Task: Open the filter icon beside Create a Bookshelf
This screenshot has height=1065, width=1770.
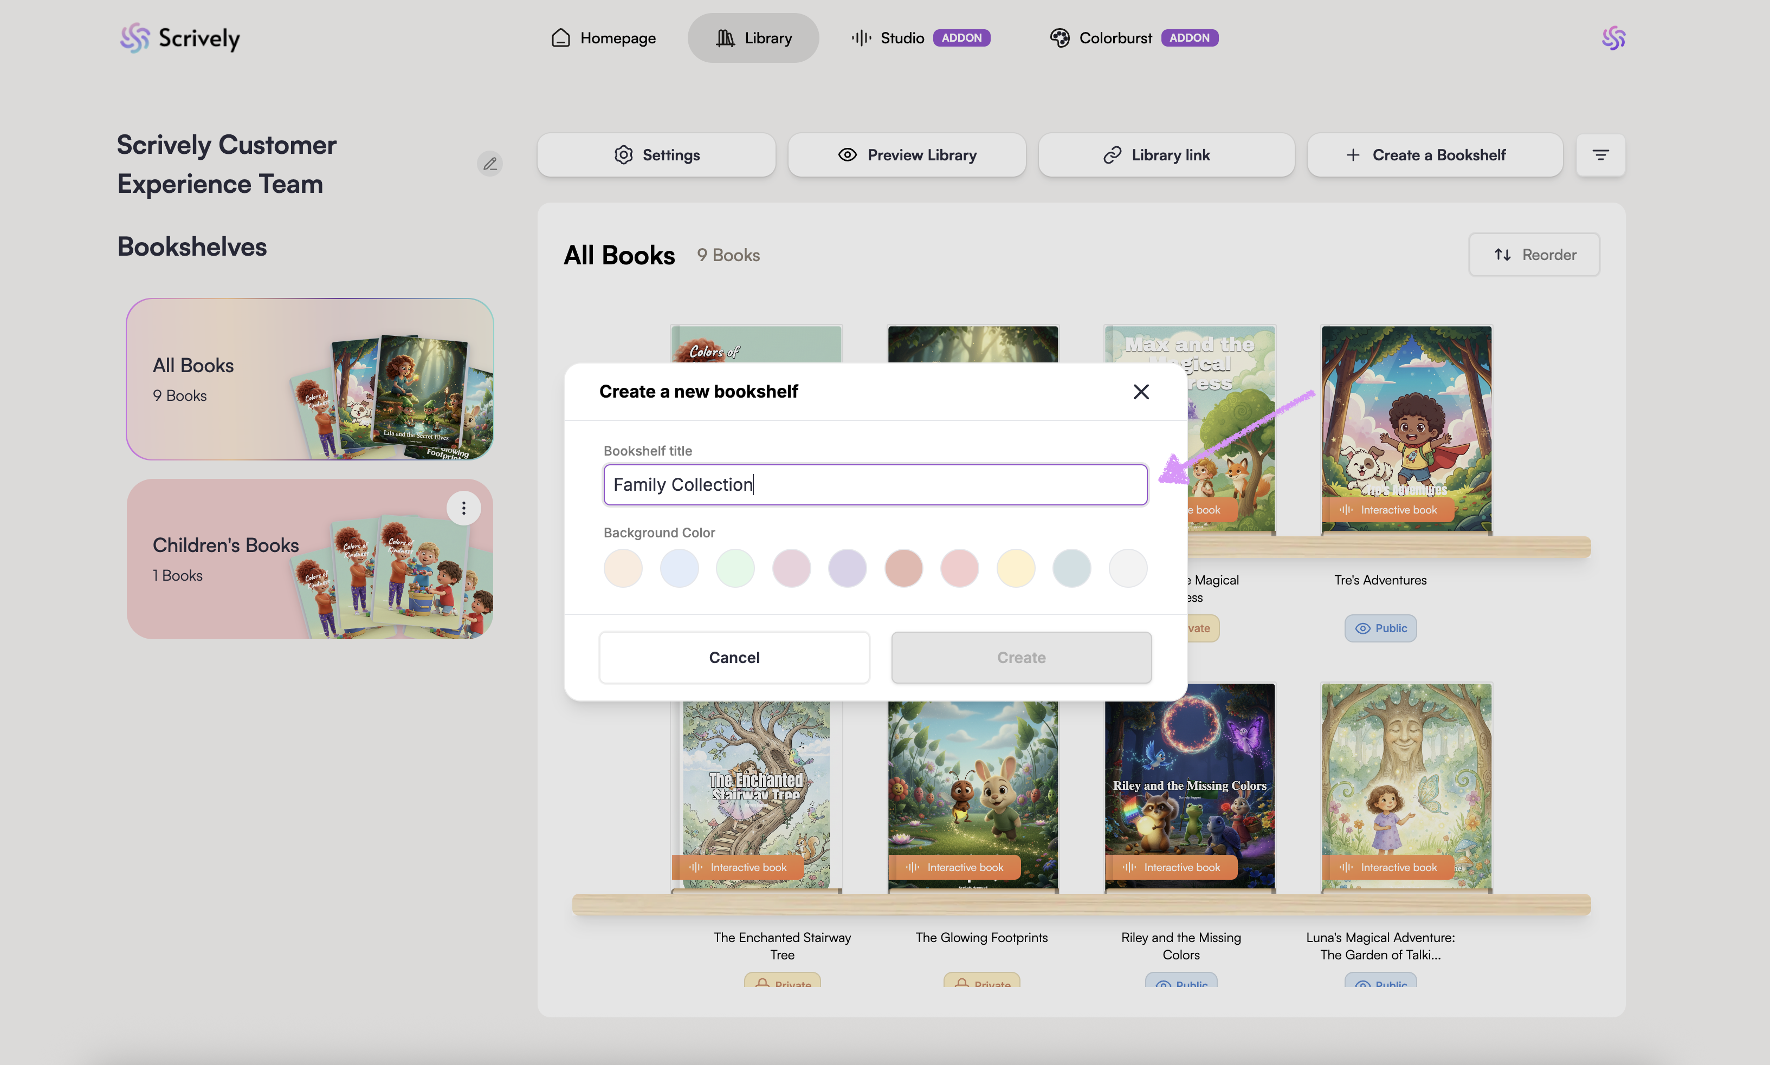Action: [1600, 155]
